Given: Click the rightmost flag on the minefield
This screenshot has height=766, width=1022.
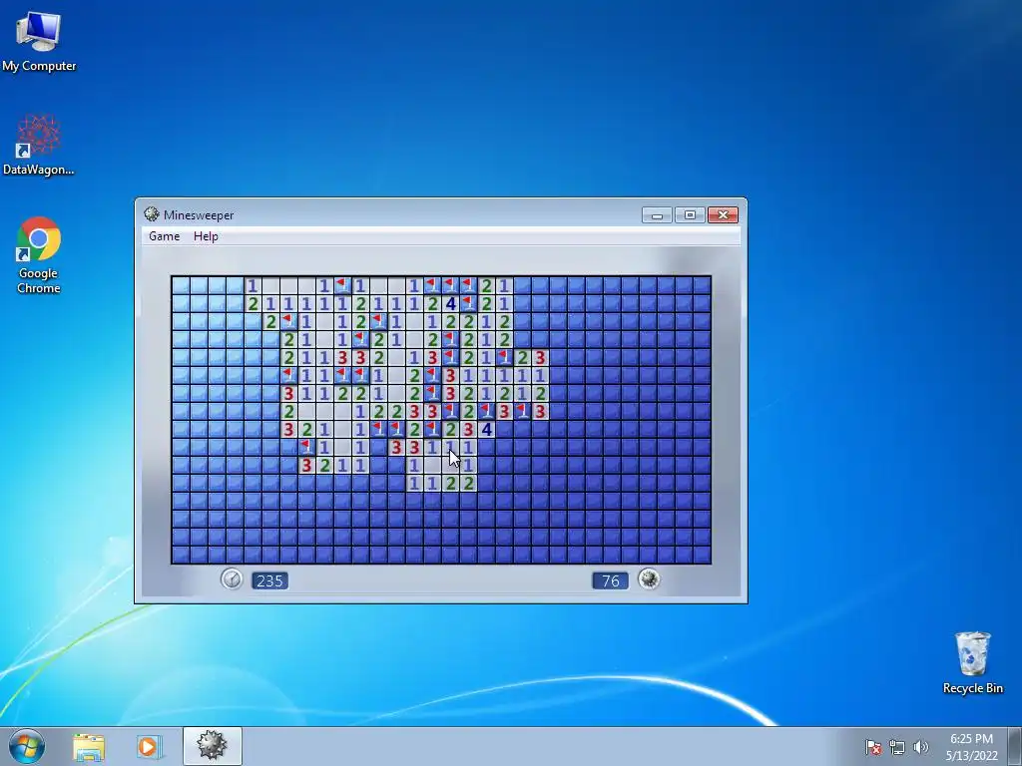Looking at the screenshot, I should (522, 411).
